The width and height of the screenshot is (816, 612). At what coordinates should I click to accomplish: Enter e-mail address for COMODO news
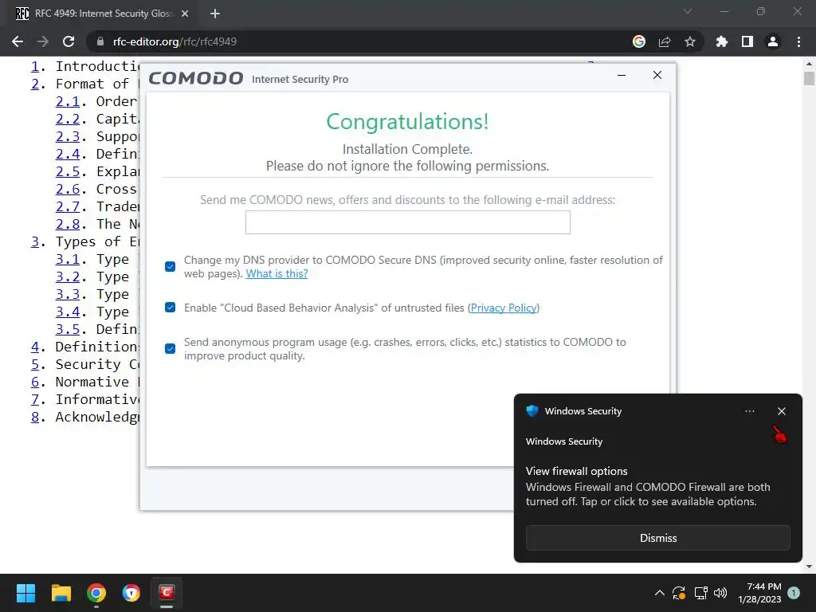click(407, 222)
